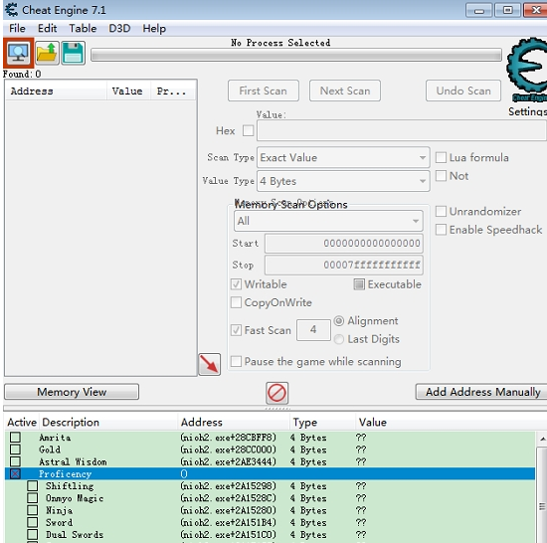Click the Active column header
The height and width of the screenshot is (543, 547).
pos(22,422)
